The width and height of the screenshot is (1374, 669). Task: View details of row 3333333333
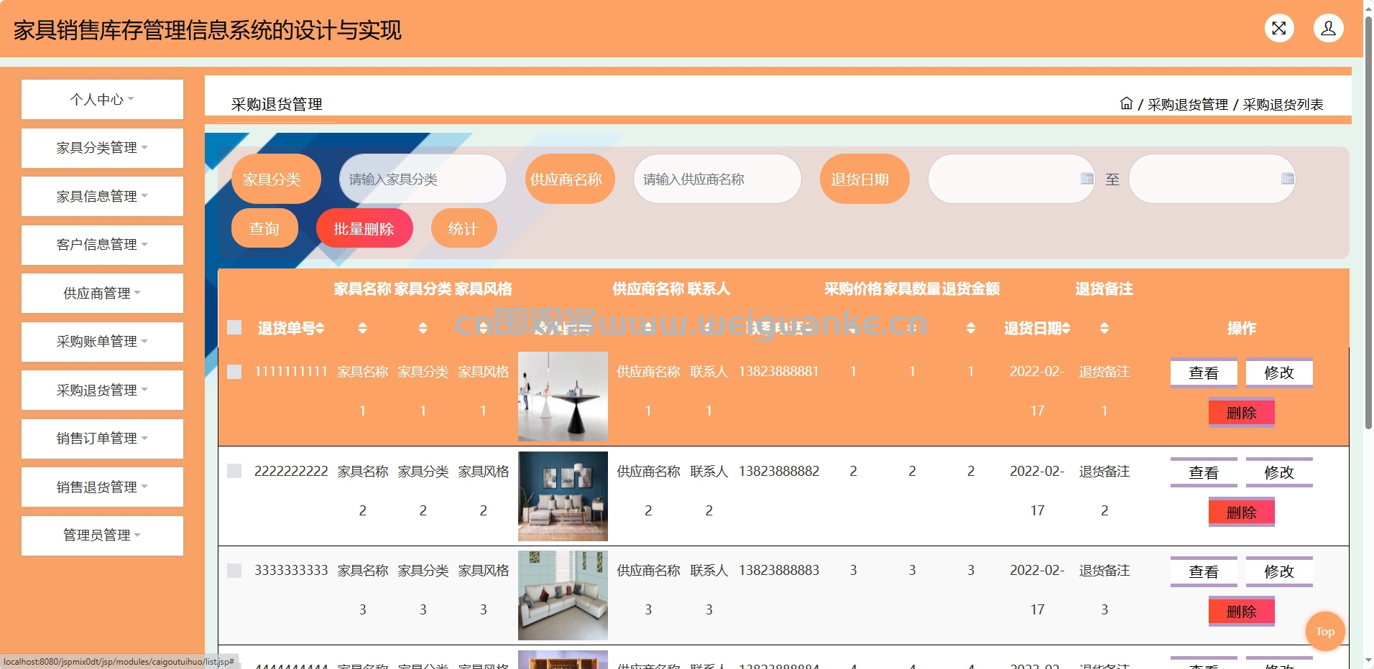point(1204,571)
